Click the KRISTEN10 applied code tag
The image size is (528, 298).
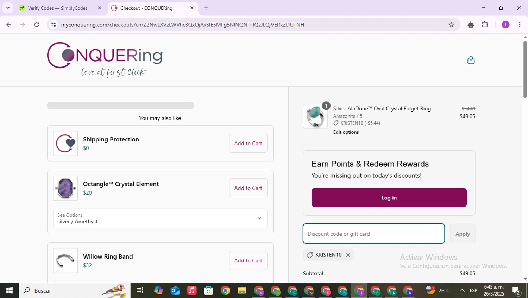pyautogui.click(x=328, y=255)
